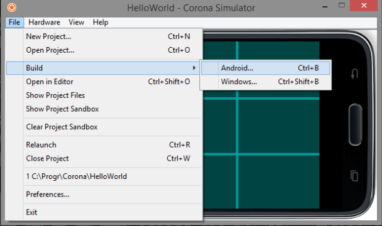
Task: Tap the phone's back arrow icon
Action: tap(354, 73)
